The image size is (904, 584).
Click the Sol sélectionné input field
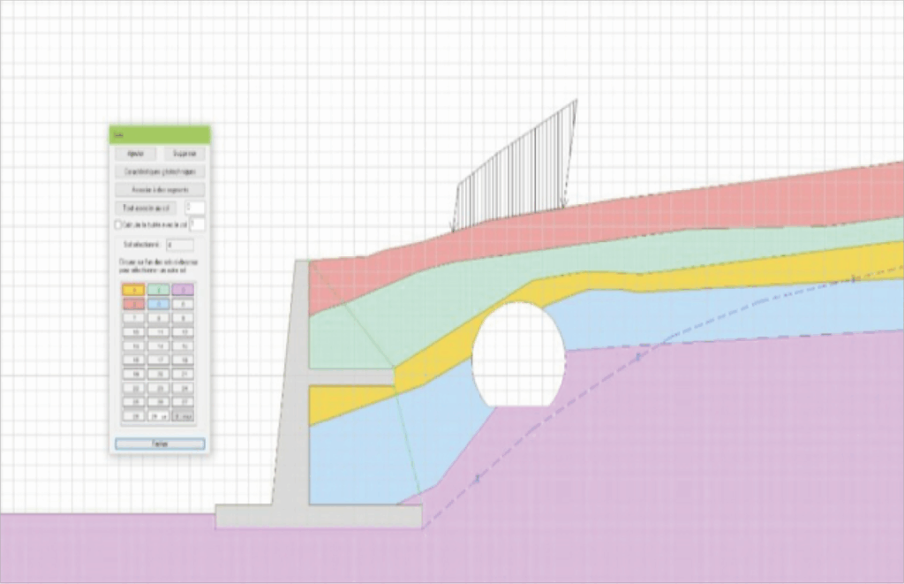pyautogui.click(x=179, y=245)
